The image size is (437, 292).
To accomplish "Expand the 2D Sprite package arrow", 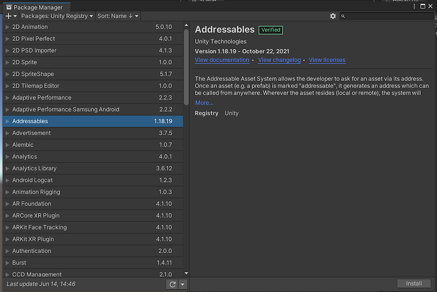I will click(x=8, y=62).
